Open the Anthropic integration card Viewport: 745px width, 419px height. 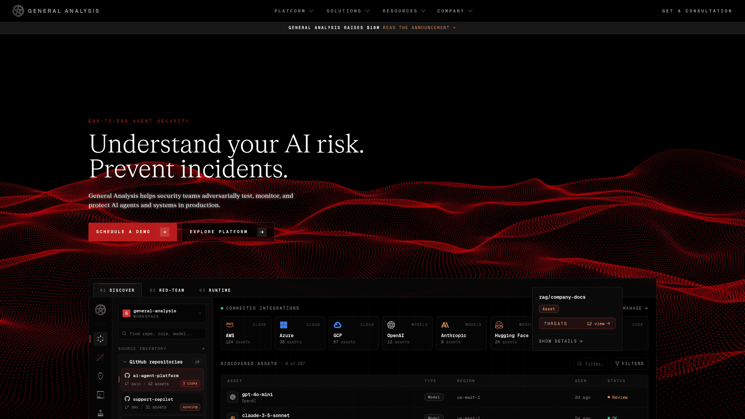pyautogui.click(x=461, y=333)
